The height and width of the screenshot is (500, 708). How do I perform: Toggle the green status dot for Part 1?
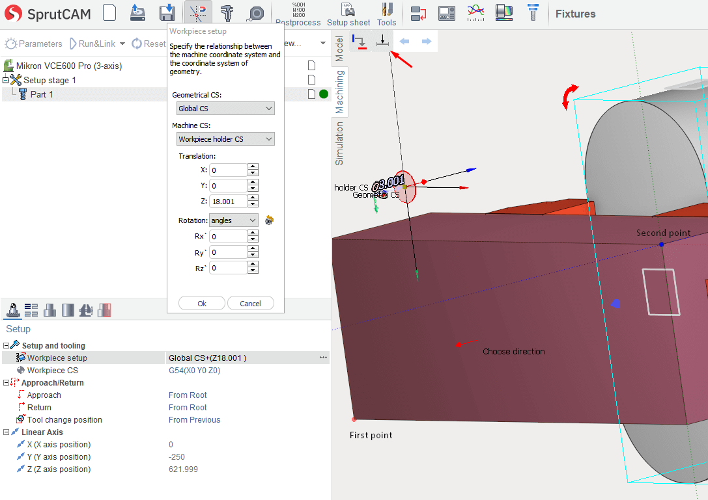click(324, 94)
